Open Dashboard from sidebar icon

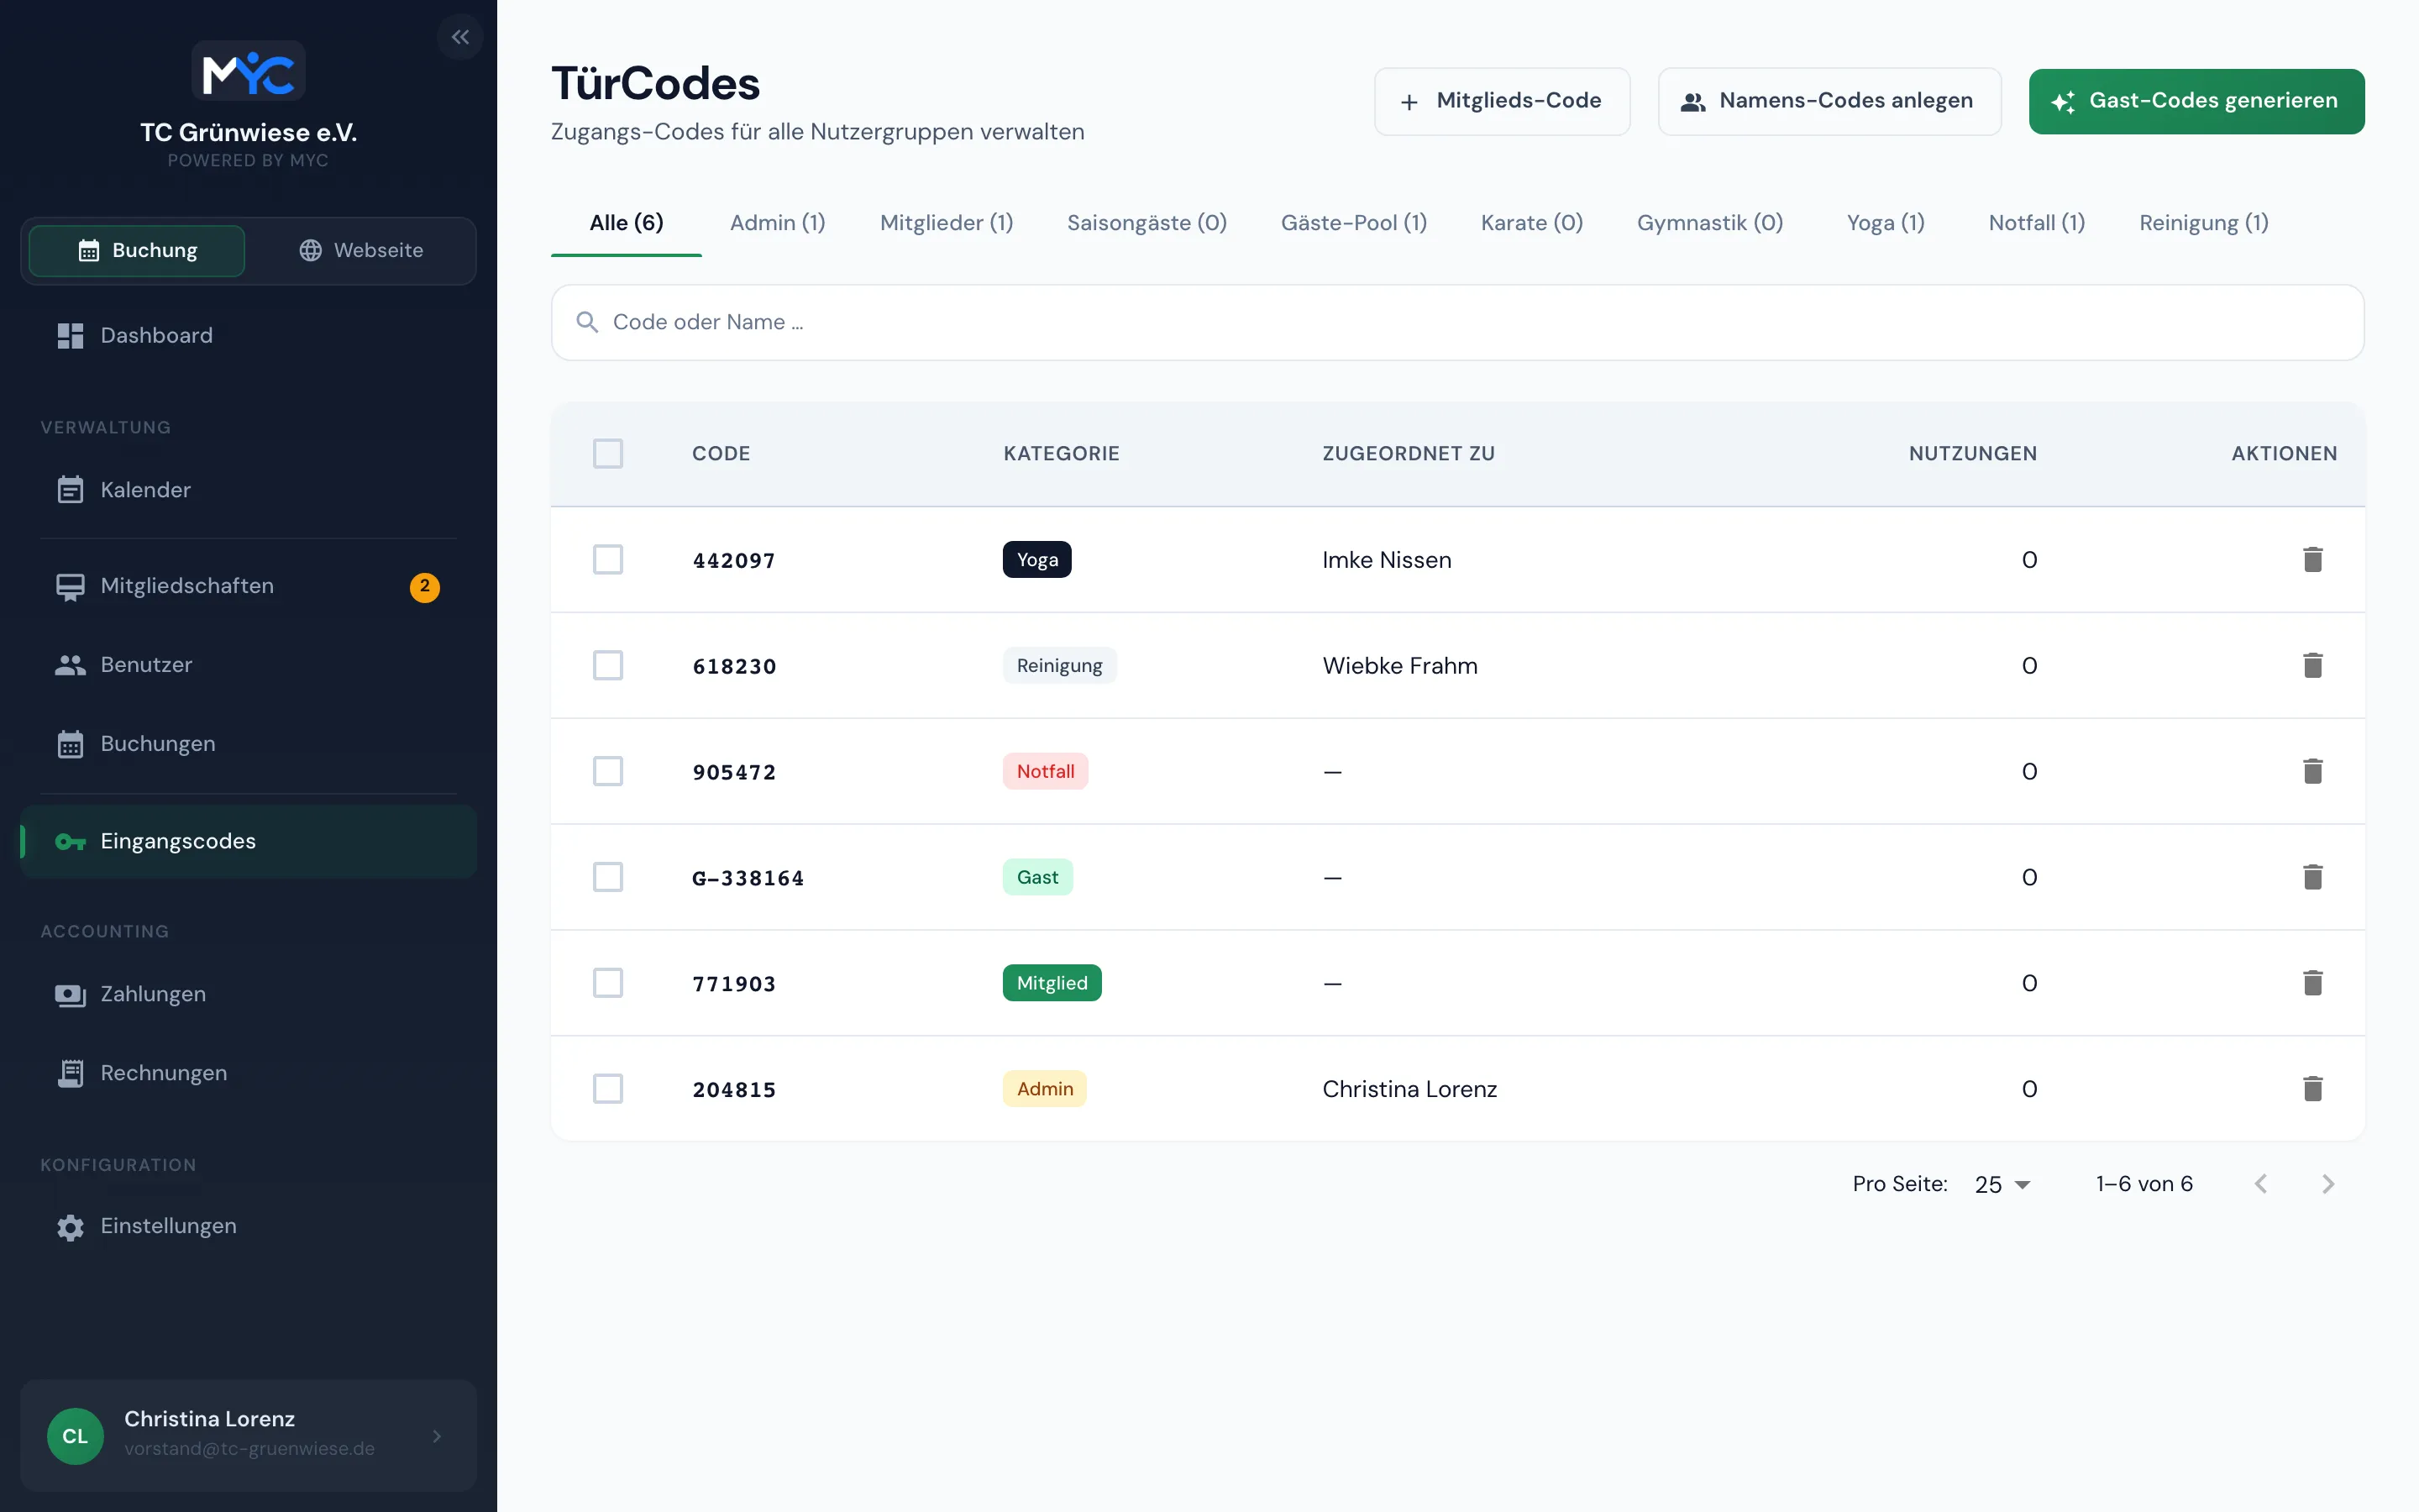[x=70, y=336]
